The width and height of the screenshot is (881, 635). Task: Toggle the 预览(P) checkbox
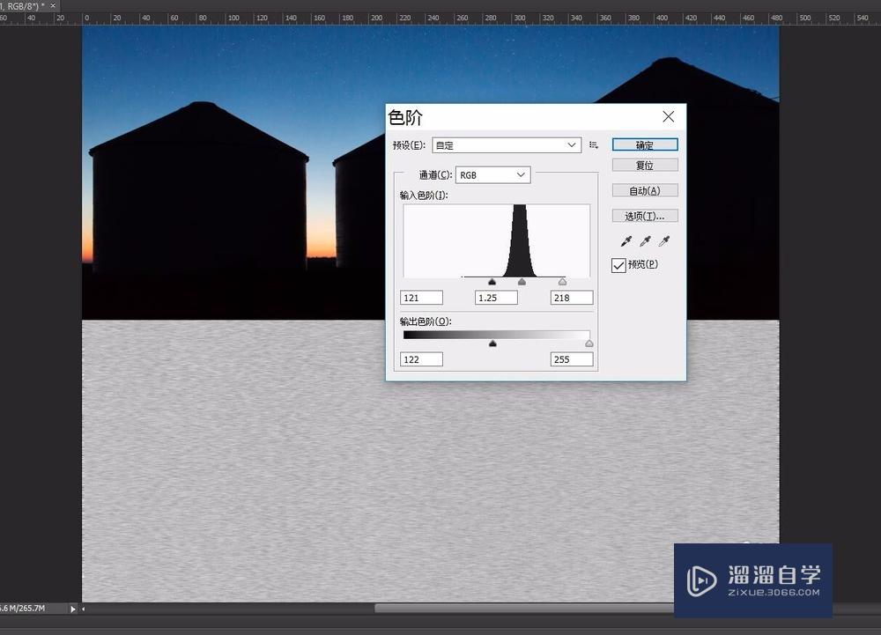tap(618, 265)
